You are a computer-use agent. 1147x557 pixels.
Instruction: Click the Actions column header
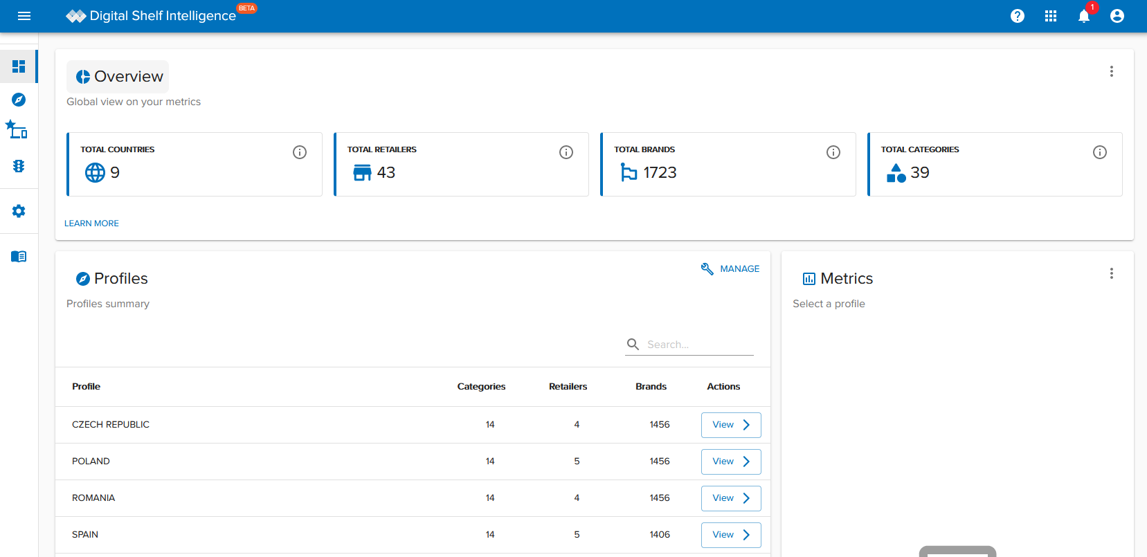click(723, 387)
